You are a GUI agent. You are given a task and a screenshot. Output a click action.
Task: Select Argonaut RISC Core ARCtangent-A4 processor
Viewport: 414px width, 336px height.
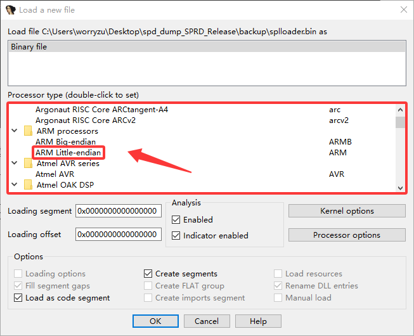(x=101, y=110)
